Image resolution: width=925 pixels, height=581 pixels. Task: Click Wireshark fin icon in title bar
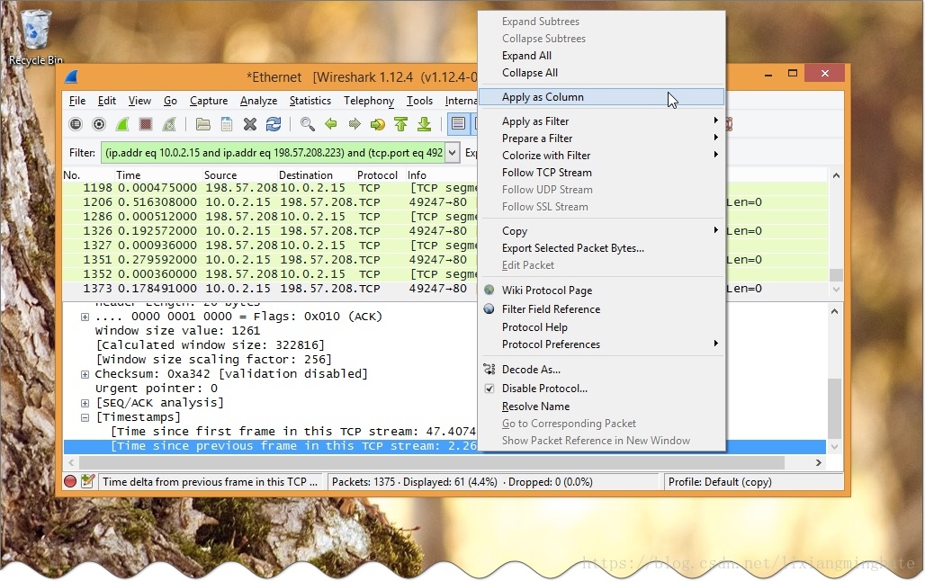(x=71, y=76)
